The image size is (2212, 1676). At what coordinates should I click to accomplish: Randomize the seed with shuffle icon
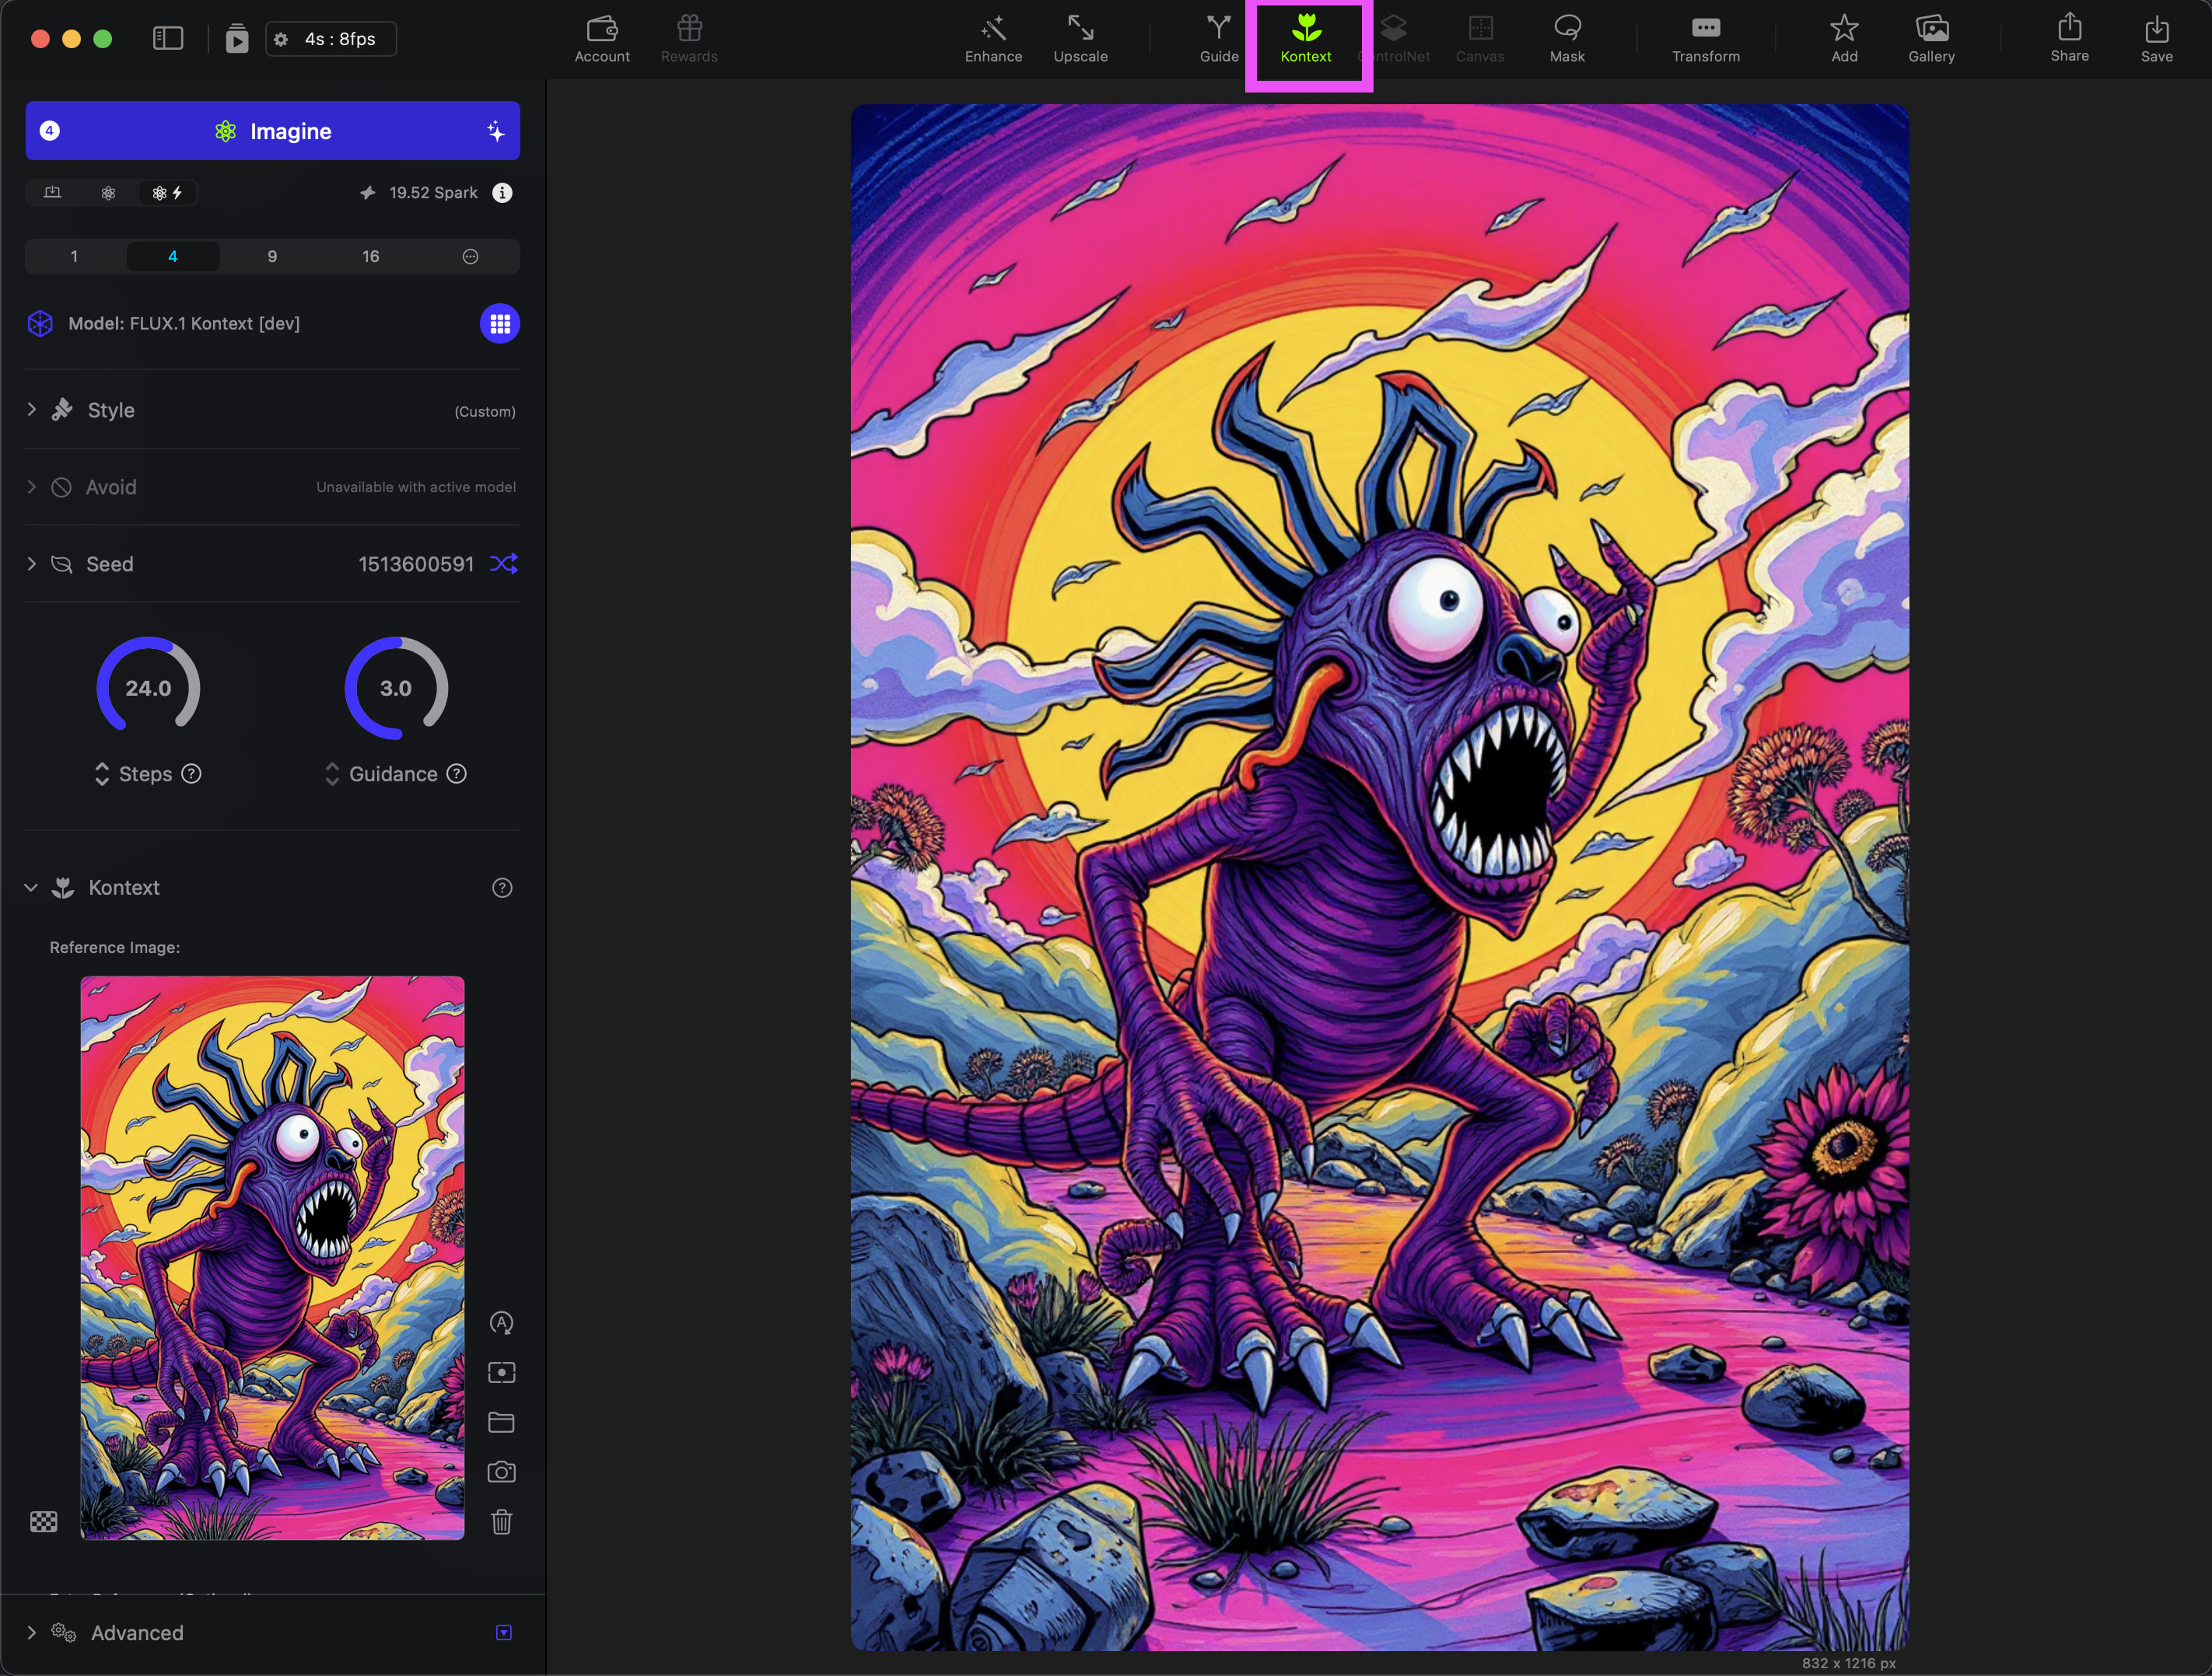tap(503, 564)
